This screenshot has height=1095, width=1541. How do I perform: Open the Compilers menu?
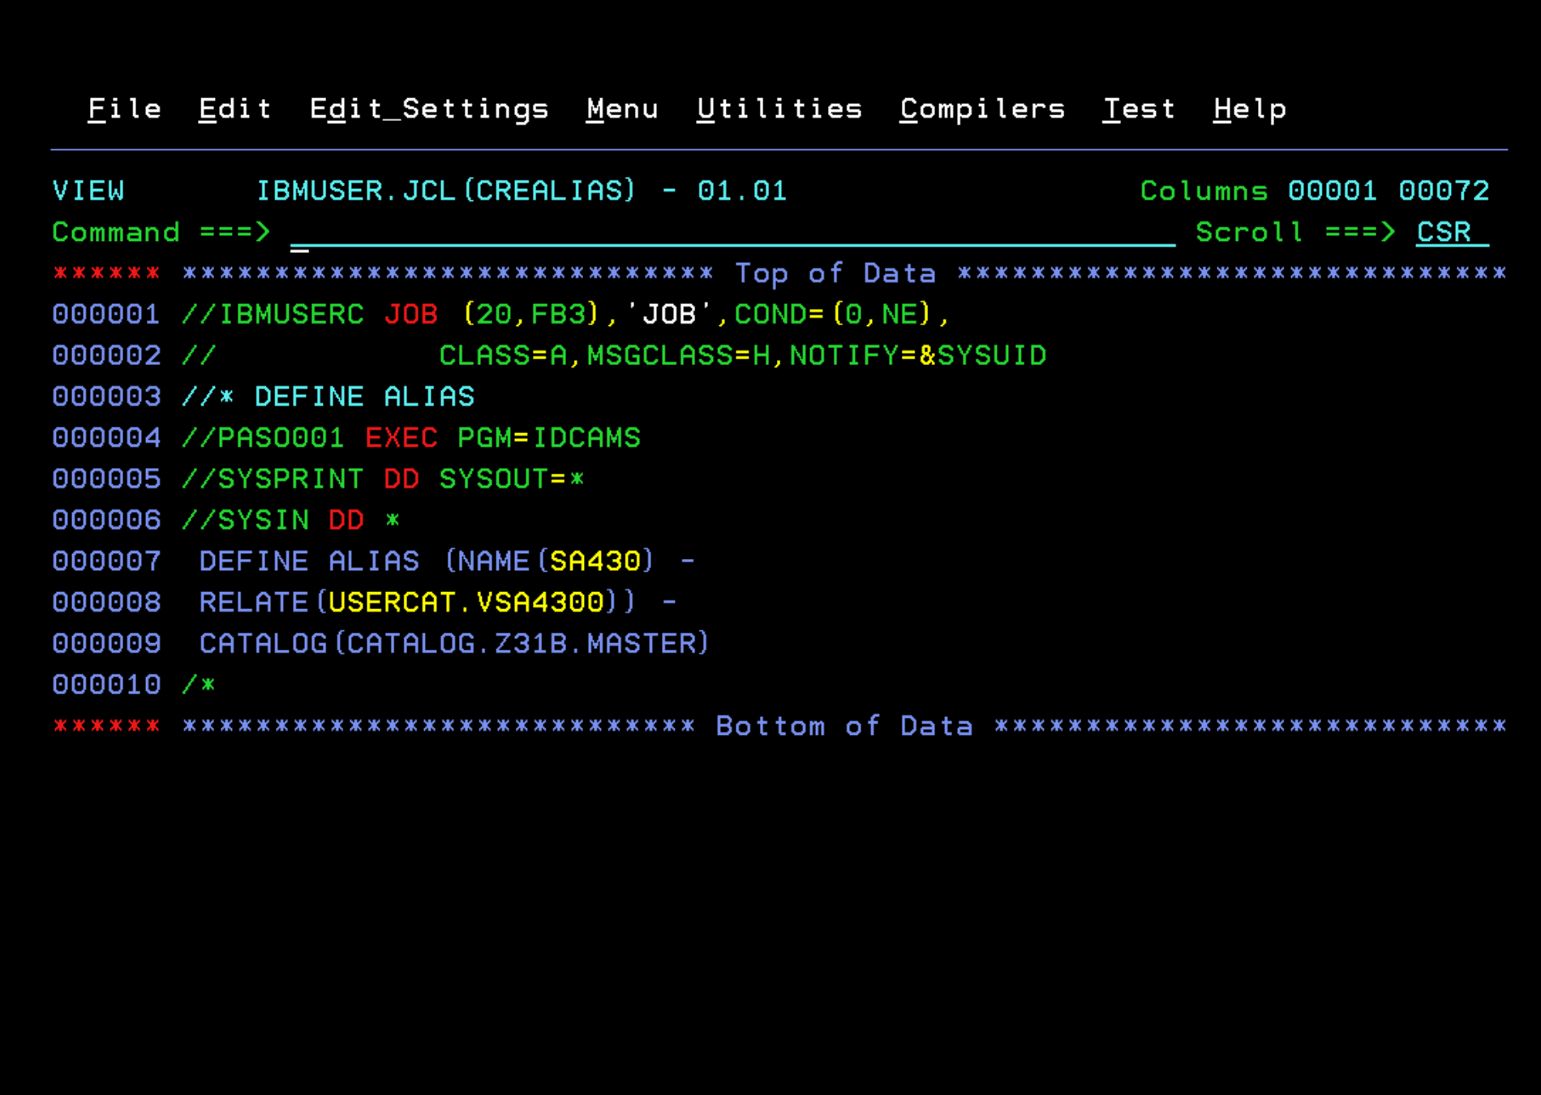click(981, 109)
